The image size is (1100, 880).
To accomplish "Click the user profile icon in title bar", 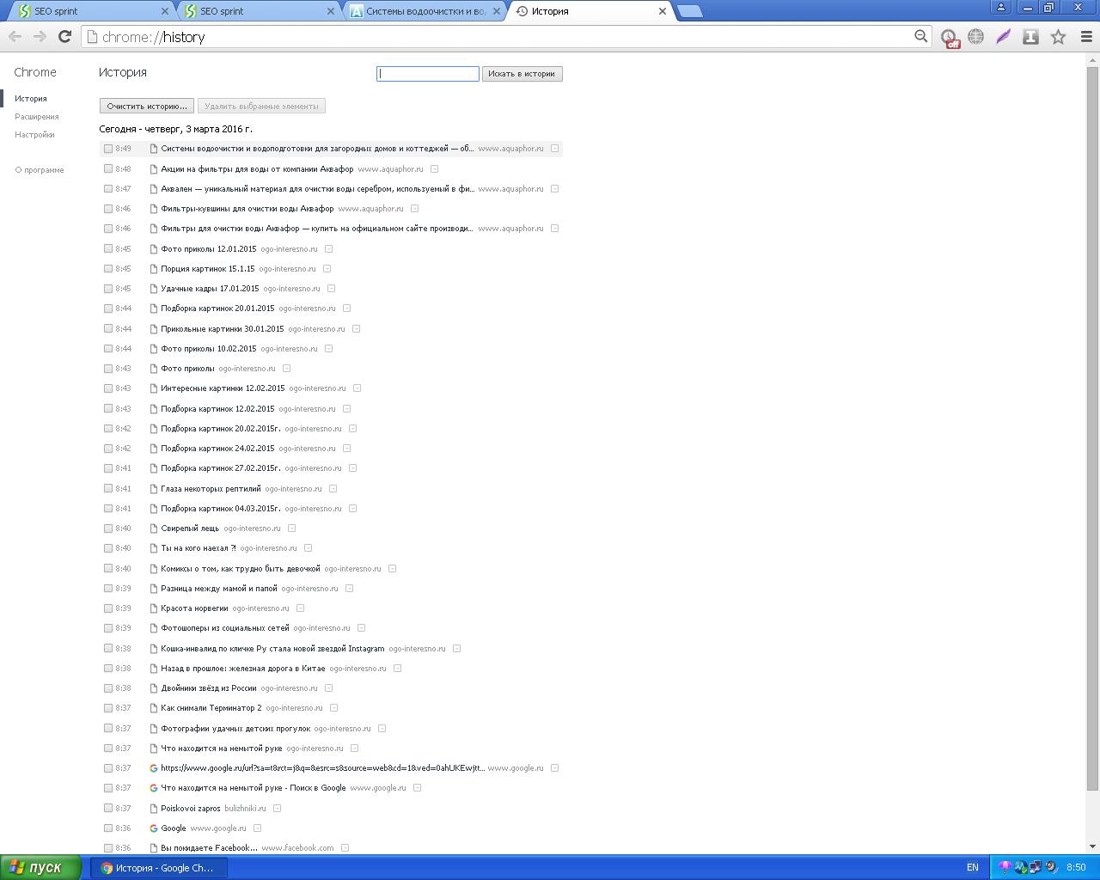I will coord(1000,7).
